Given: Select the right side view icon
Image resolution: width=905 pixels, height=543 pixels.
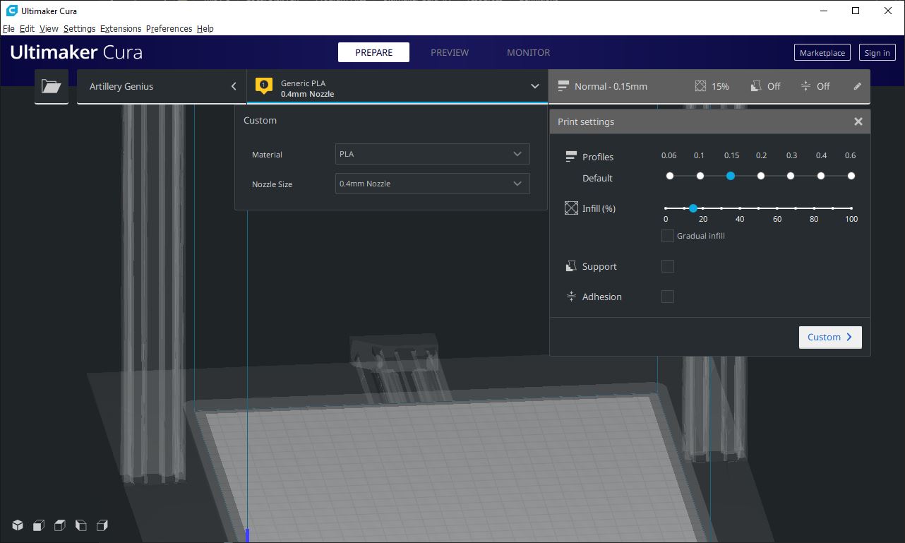Looking at the screenshot, I should click(102, 525).
